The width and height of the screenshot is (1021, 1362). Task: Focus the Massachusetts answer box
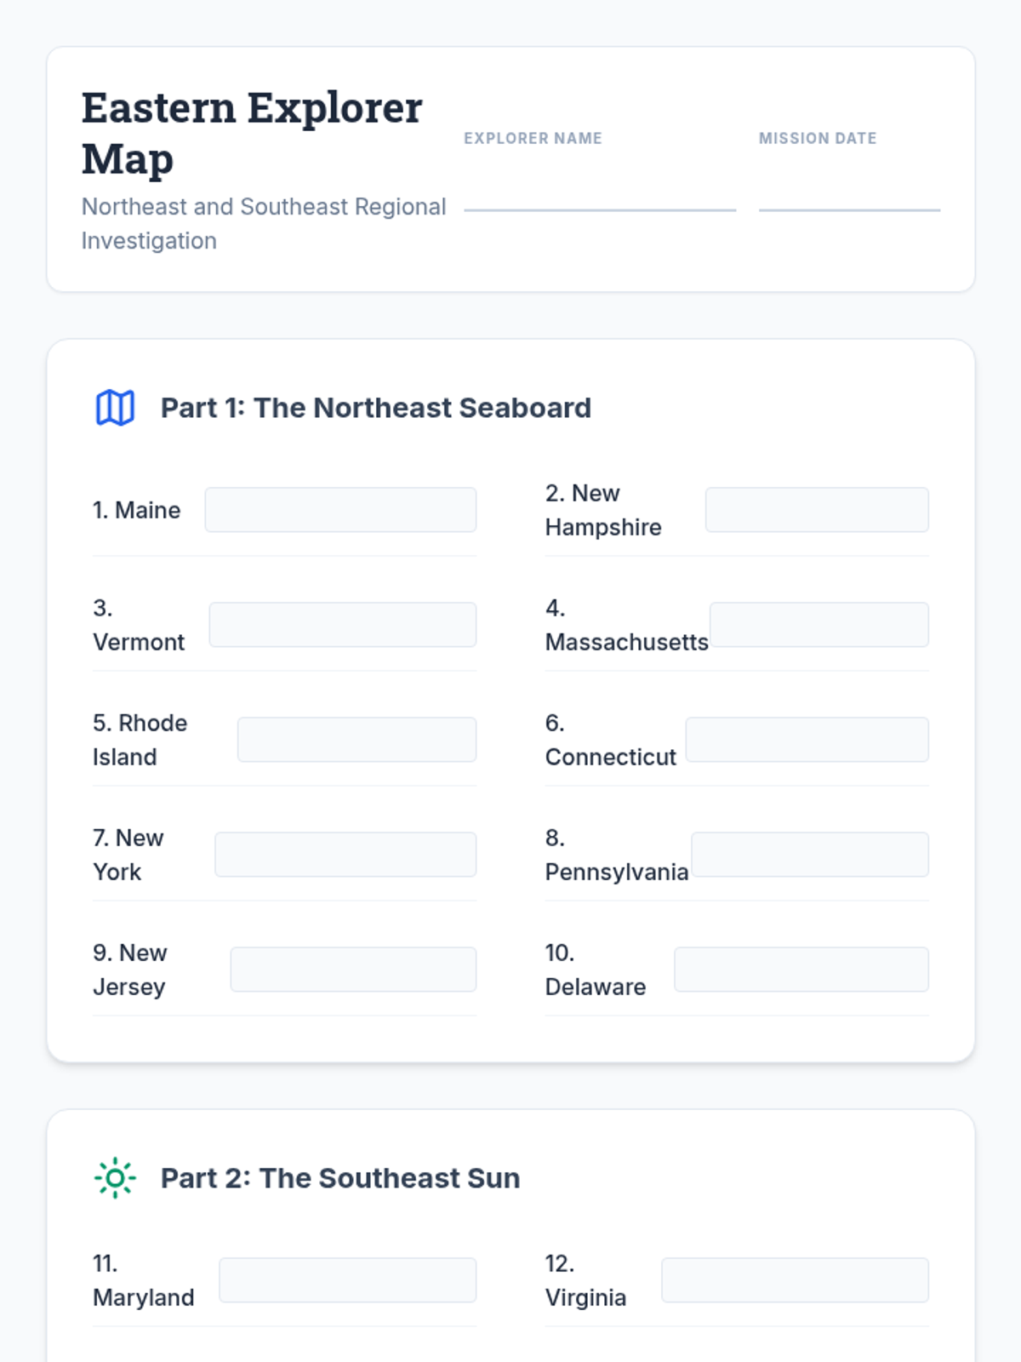[x=819, y=625]
